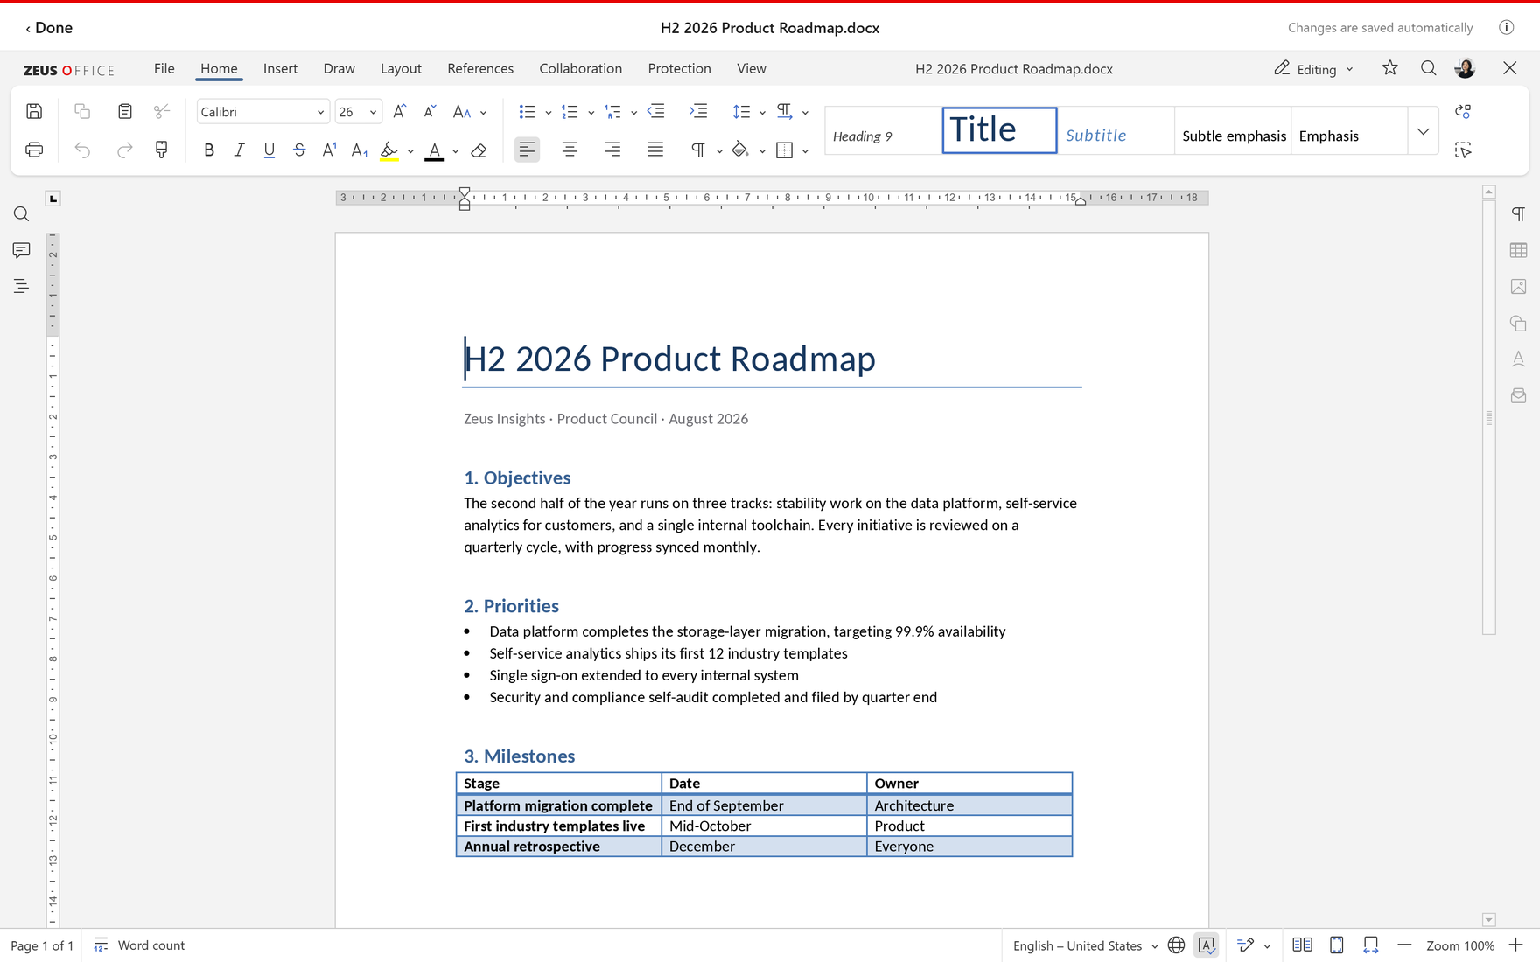Open the document info icon
This screenshot has height=962, width=1540.
[x=1506, y=27]
